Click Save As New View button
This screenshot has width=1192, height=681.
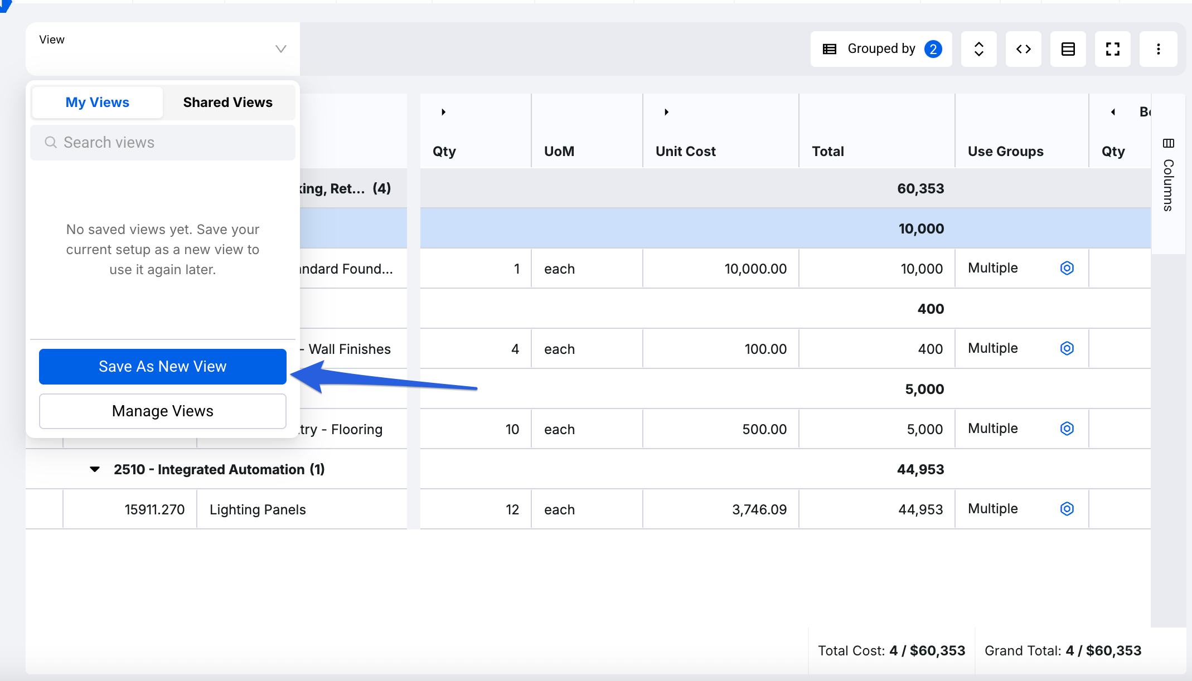point(162,367)
